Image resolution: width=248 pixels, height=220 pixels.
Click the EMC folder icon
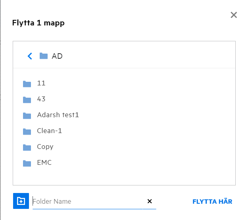coord(27,163)
